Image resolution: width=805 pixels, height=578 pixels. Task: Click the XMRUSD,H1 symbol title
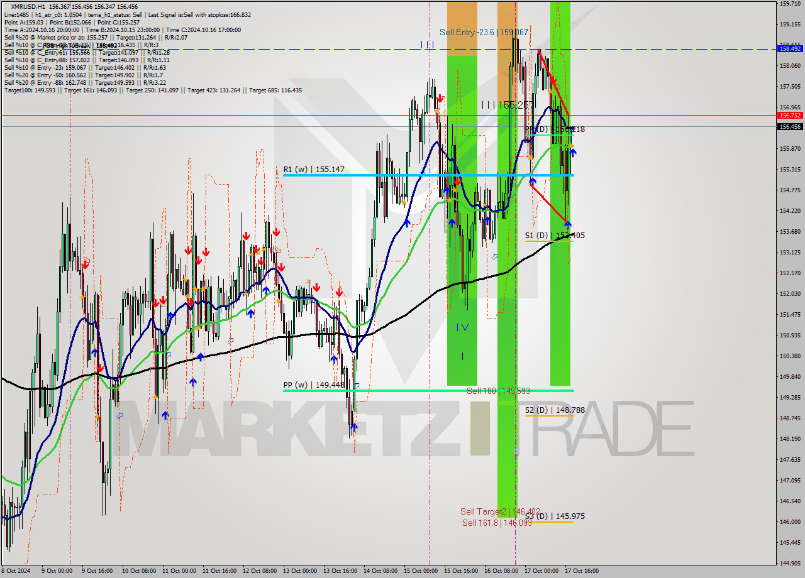[x=28, y=6]
